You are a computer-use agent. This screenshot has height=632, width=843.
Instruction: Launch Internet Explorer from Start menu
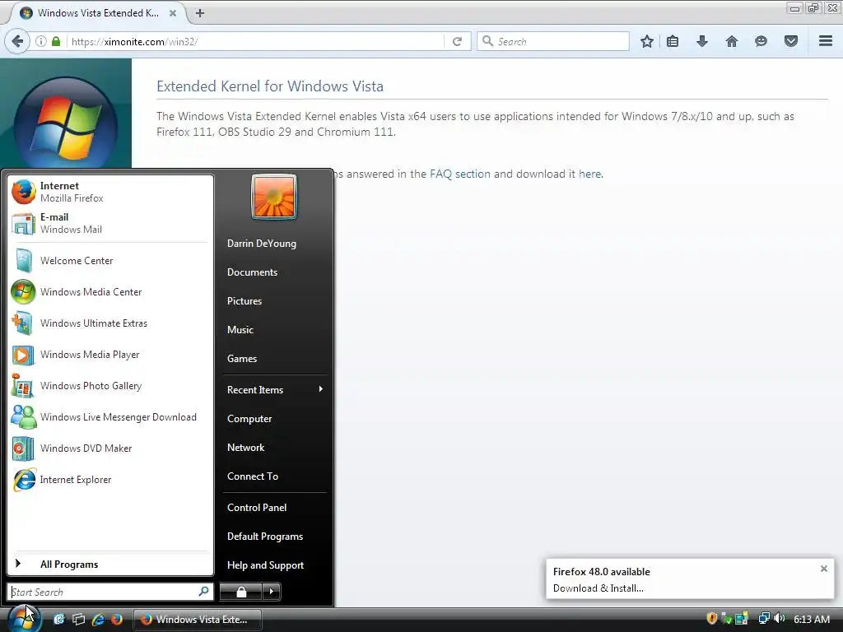pos(110,480)
